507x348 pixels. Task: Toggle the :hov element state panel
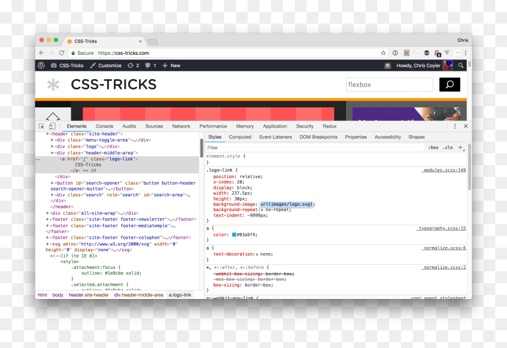click(433, 147)
